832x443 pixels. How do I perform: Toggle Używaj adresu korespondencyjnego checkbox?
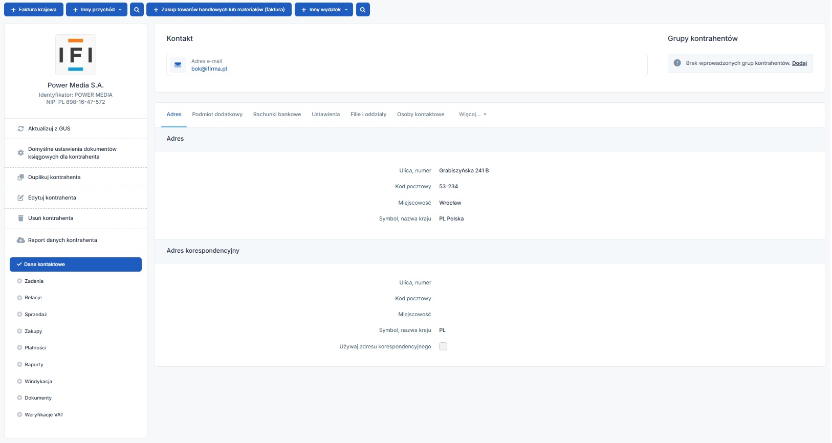click(x=443, y=347)
